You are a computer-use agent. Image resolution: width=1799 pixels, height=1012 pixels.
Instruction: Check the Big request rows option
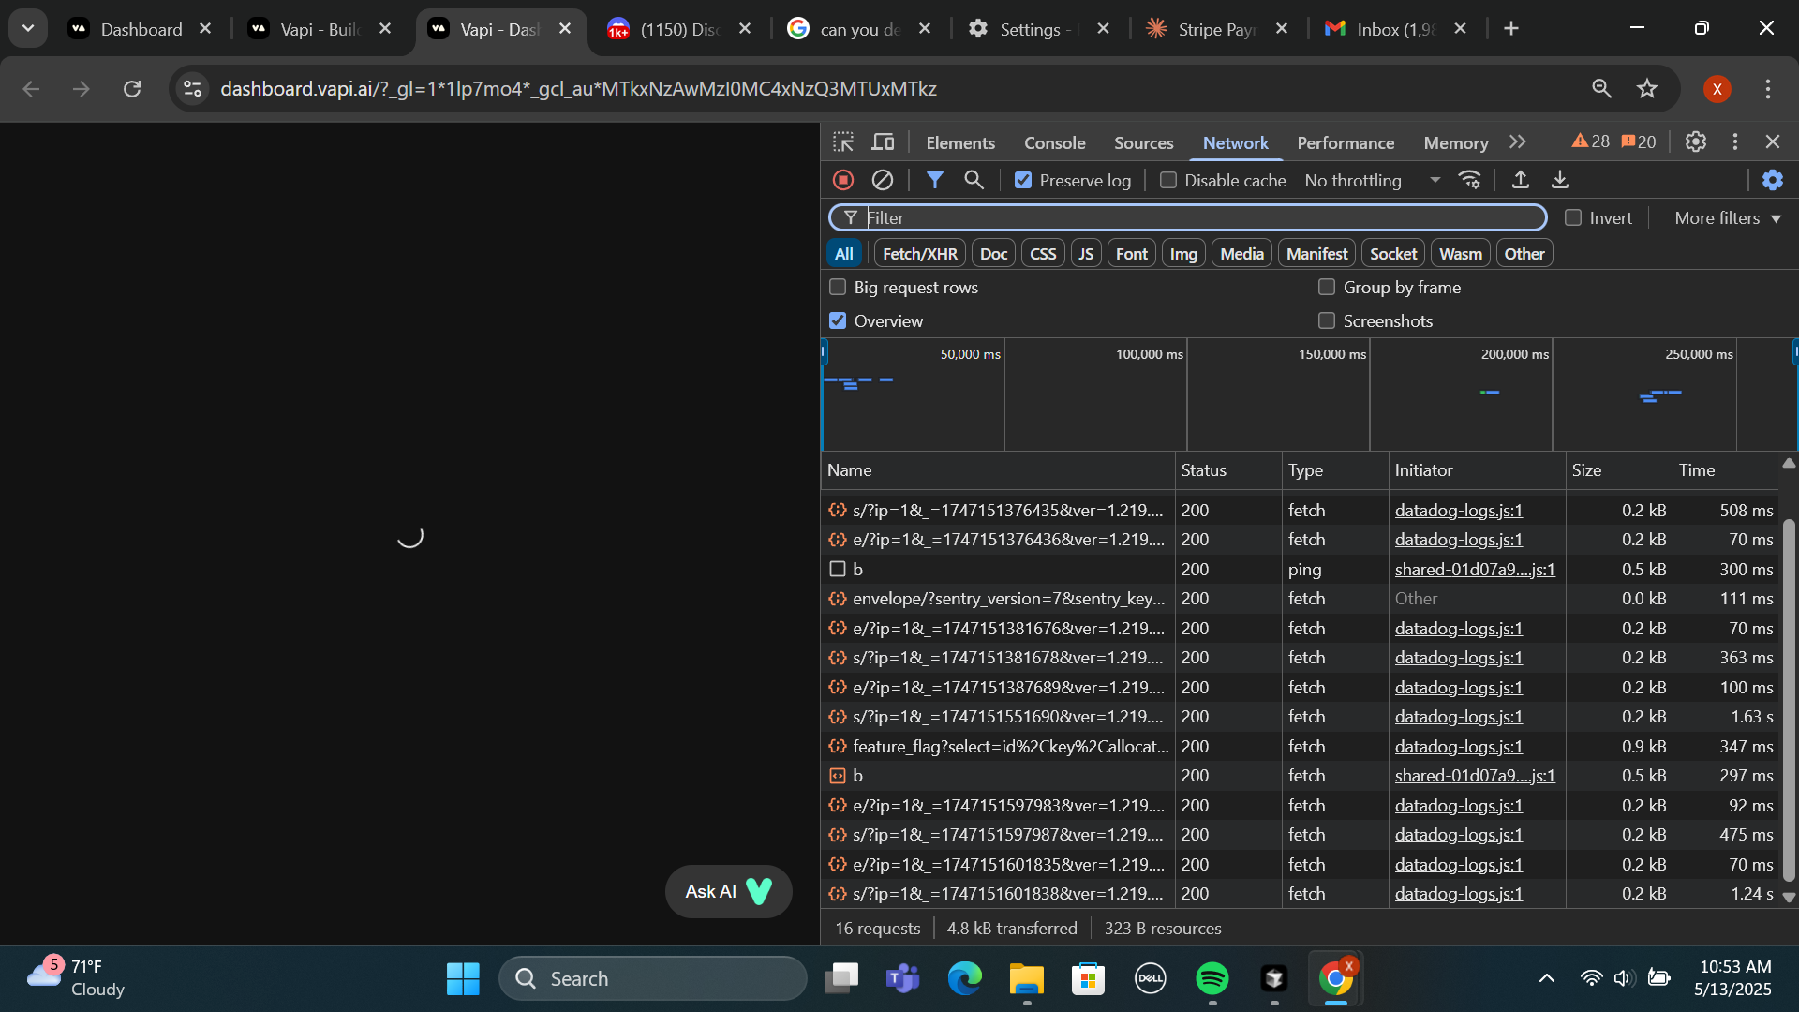[x=838, y=288]
